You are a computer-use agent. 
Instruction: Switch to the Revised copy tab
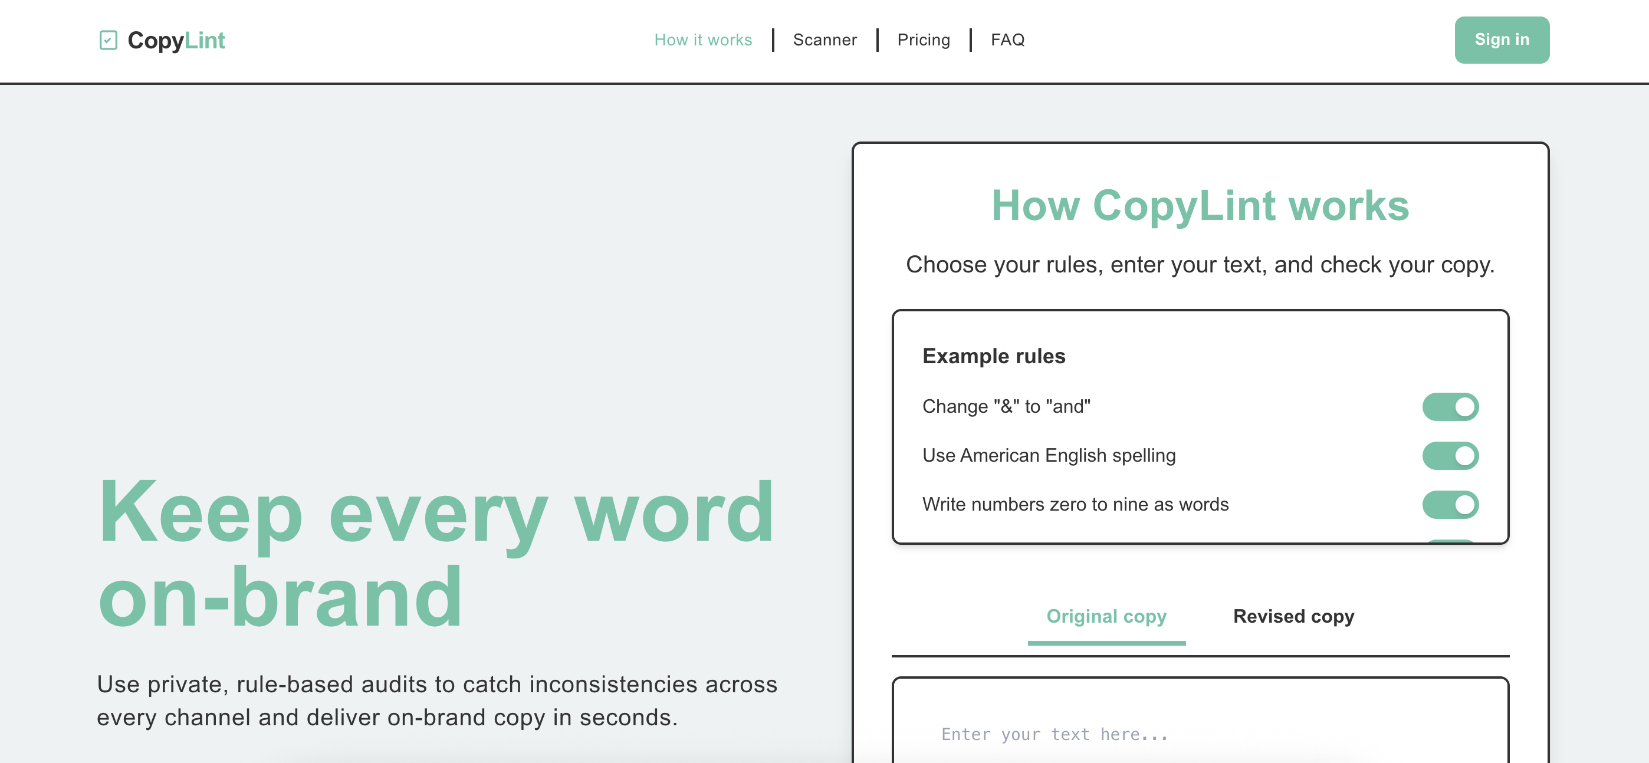point(1293,616)
